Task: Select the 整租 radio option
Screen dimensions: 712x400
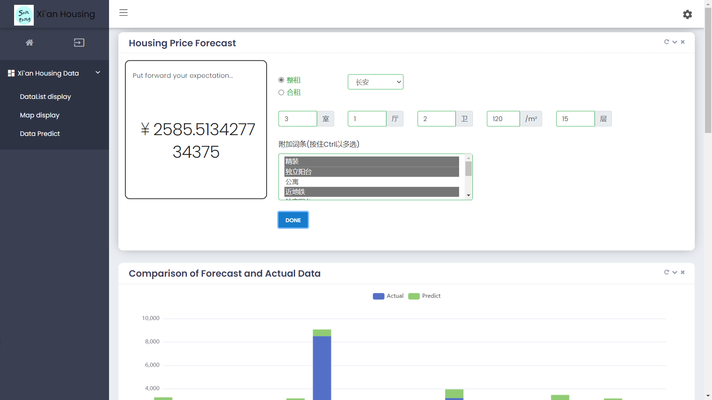Action: tap(281, 80)
